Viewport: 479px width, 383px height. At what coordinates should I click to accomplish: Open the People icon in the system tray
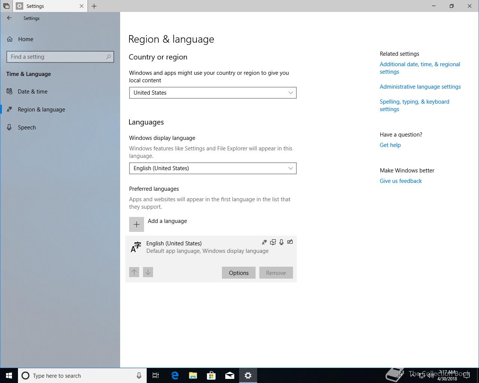click(400, 376)
